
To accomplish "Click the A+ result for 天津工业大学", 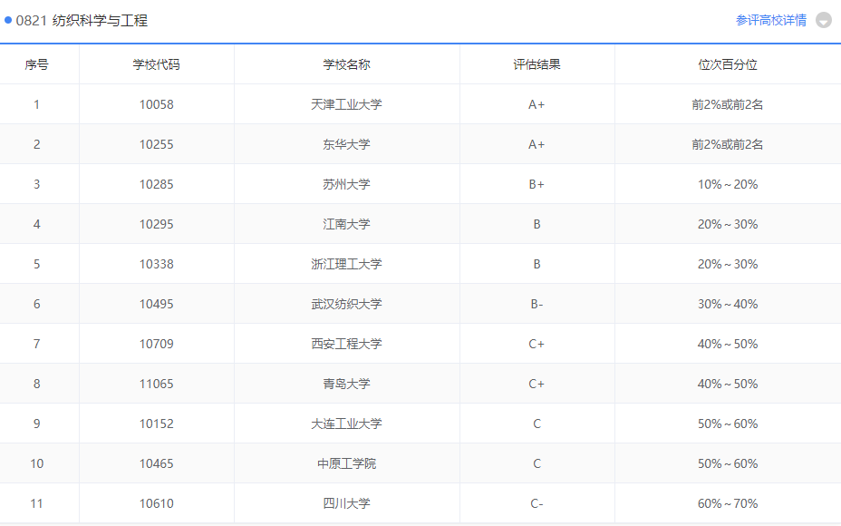I will tap(536, 103).
